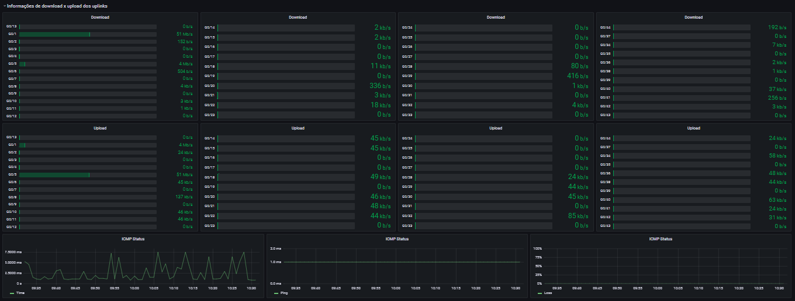Viewport: 795px width, 301px height.
Task: Click the '100%' axis label in the Loss chart
Action: pos(538,249)
